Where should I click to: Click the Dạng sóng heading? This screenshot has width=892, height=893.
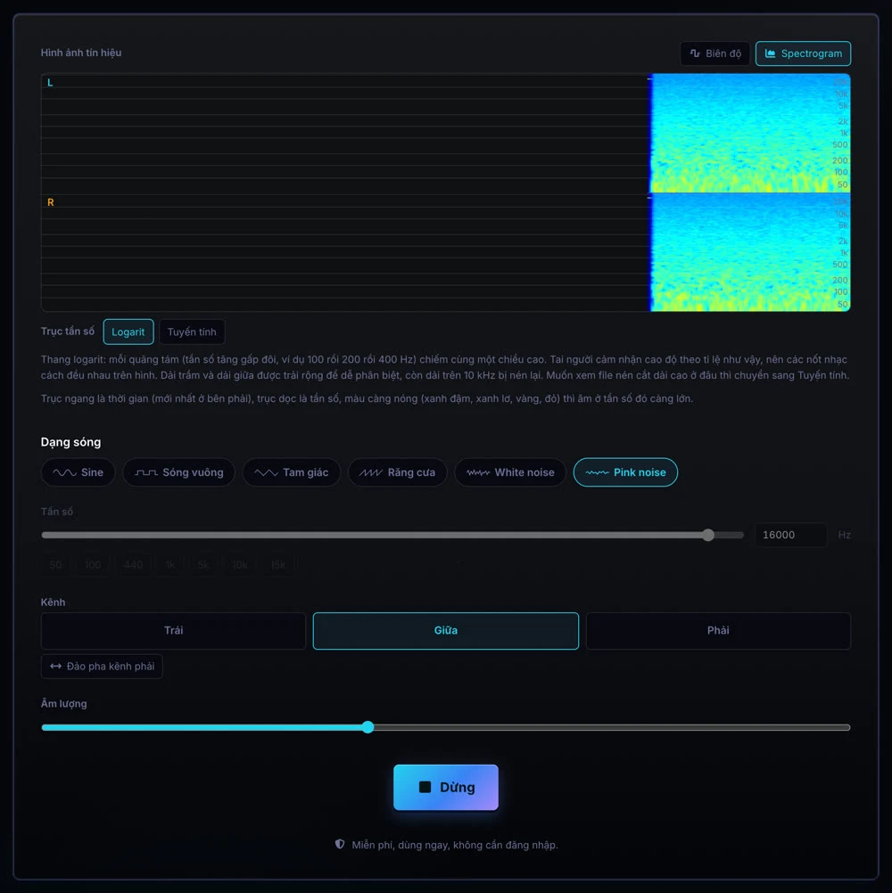70,443
